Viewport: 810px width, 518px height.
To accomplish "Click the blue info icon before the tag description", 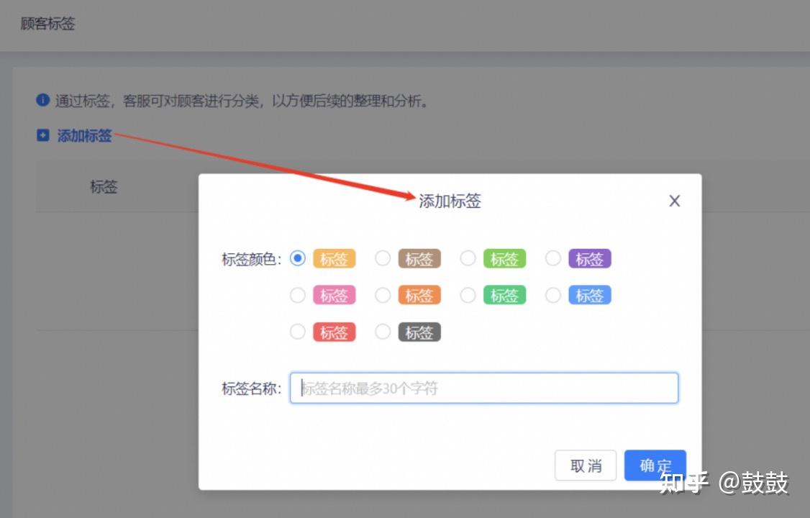I will point(43,100).
